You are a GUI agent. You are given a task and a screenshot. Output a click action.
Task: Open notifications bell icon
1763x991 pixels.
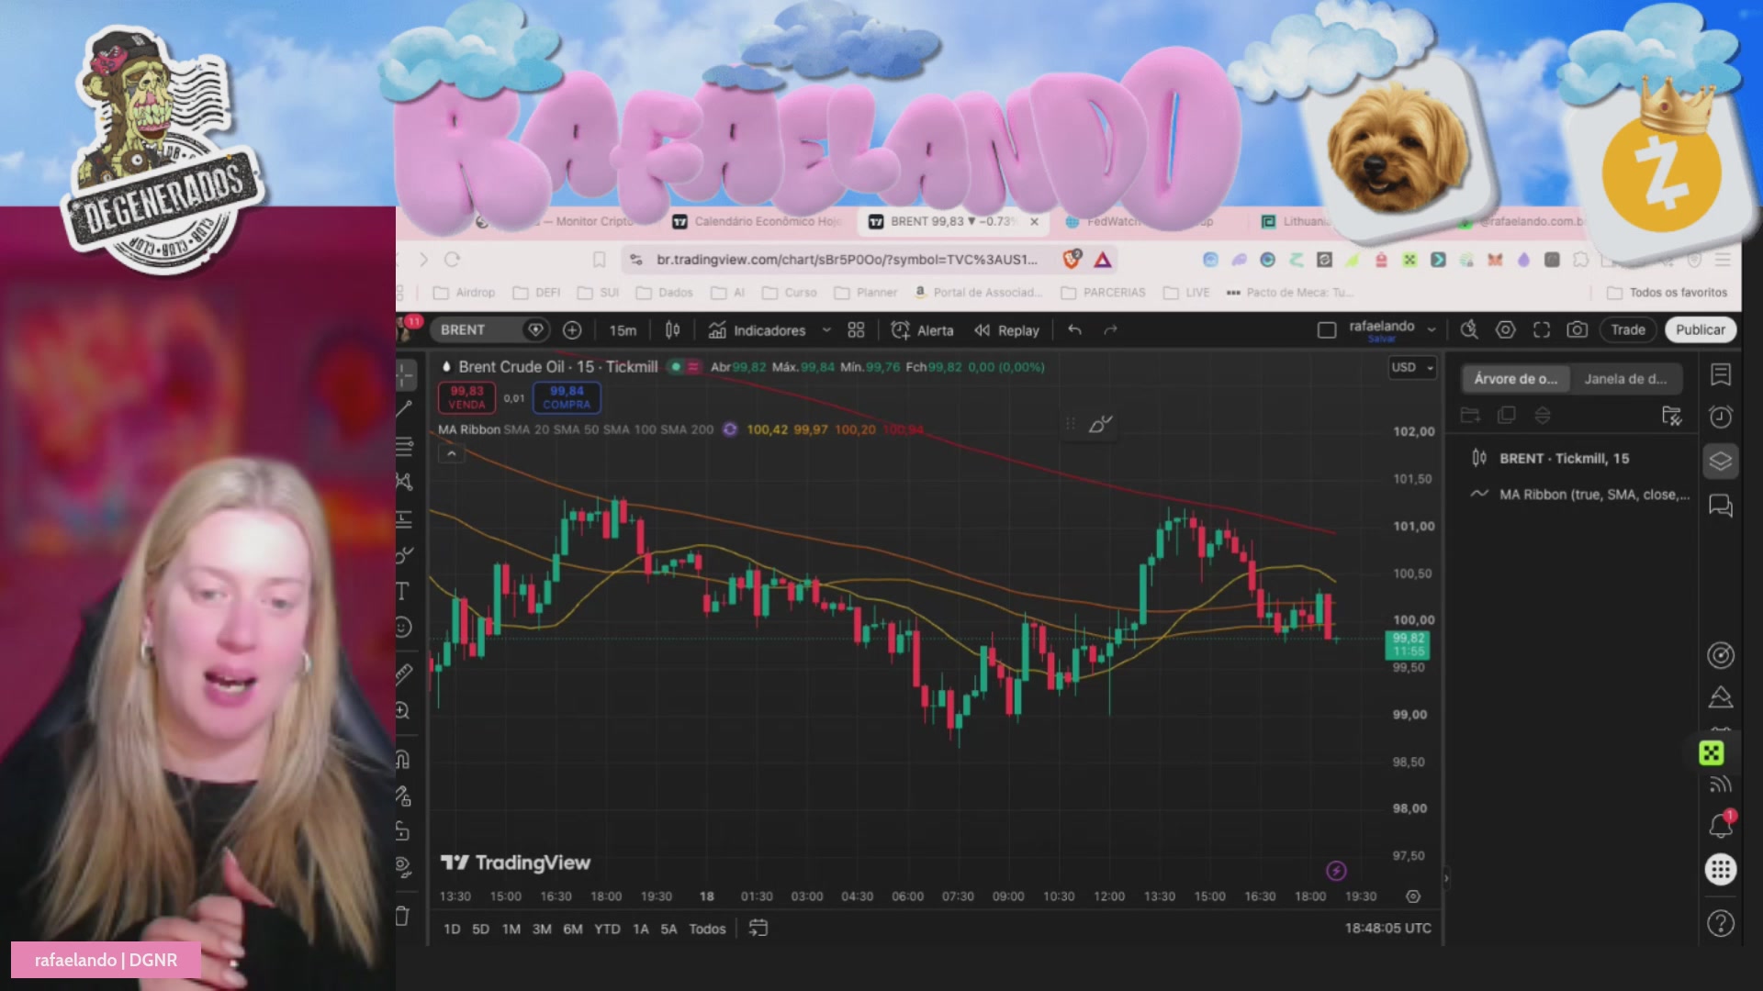pos(1721,825)
